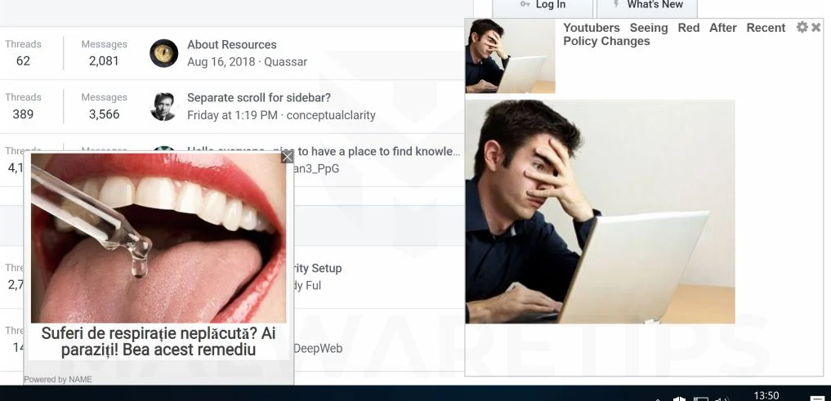This screenshot has width=831, height=401.
Task: Open conceptualclarity's portrait avatar
Action: point(163,106)
